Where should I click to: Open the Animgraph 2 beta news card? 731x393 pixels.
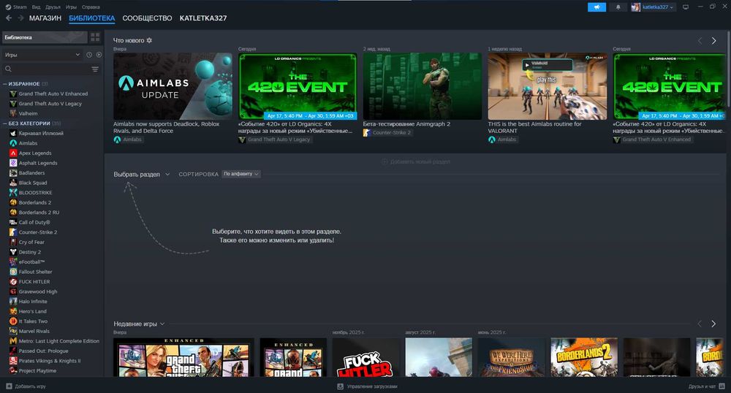click(x=423, y=86)
